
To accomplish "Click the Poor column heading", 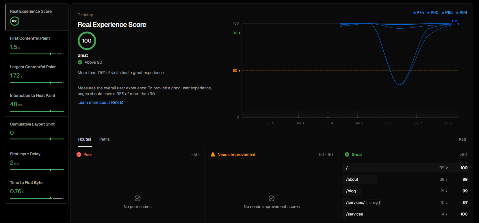I will tap(88, 154).
